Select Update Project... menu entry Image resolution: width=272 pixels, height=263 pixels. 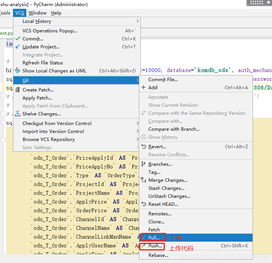point(77,47)
